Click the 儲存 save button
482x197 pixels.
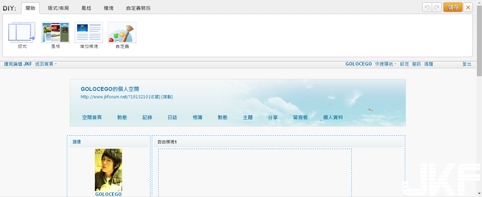pos(453,7)
